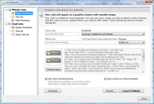Viewport: 154px width, 104px height.
Task: Click the Close button at bottom
Action: [x=144, y=99]
